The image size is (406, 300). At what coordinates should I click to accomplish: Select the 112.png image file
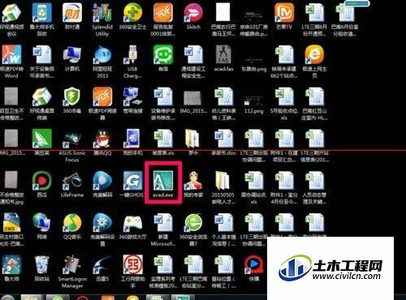tap(253, 101)
